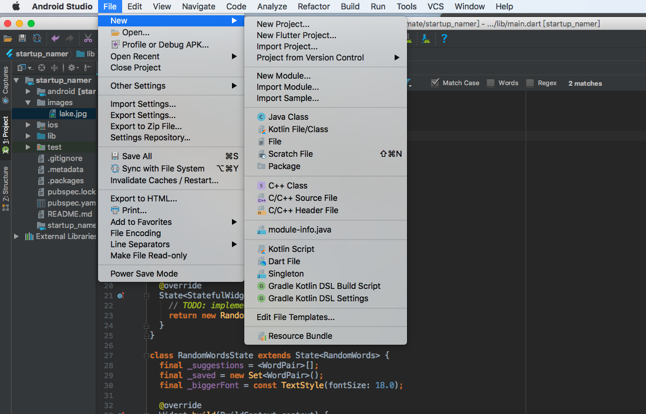Collapse the startup_namer project root
This screenshot has height=414, width=646.
16,80
